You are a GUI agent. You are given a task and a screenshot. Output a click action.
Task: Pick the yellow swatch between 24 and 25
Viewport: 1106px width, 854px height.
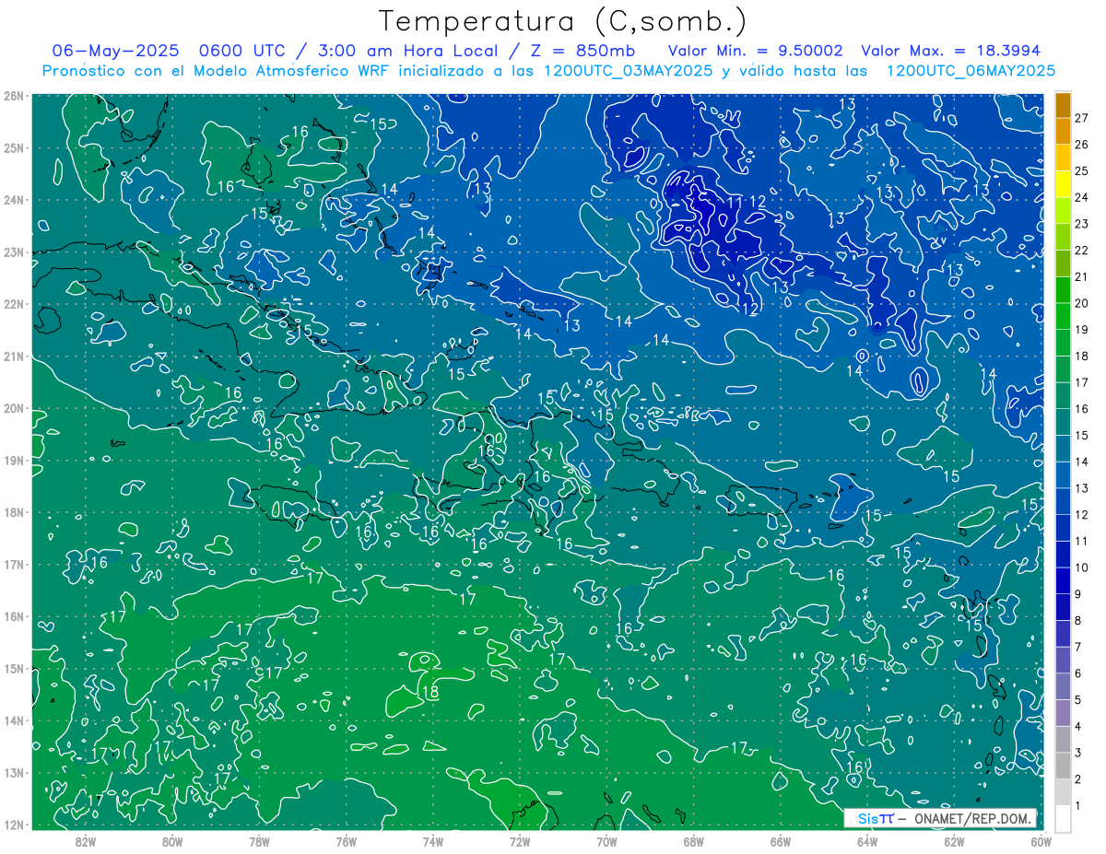pos(1063,184)
